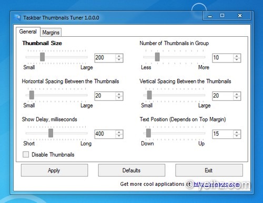Click the Text Position slider handle
The image size is (263, 203).
148,133
